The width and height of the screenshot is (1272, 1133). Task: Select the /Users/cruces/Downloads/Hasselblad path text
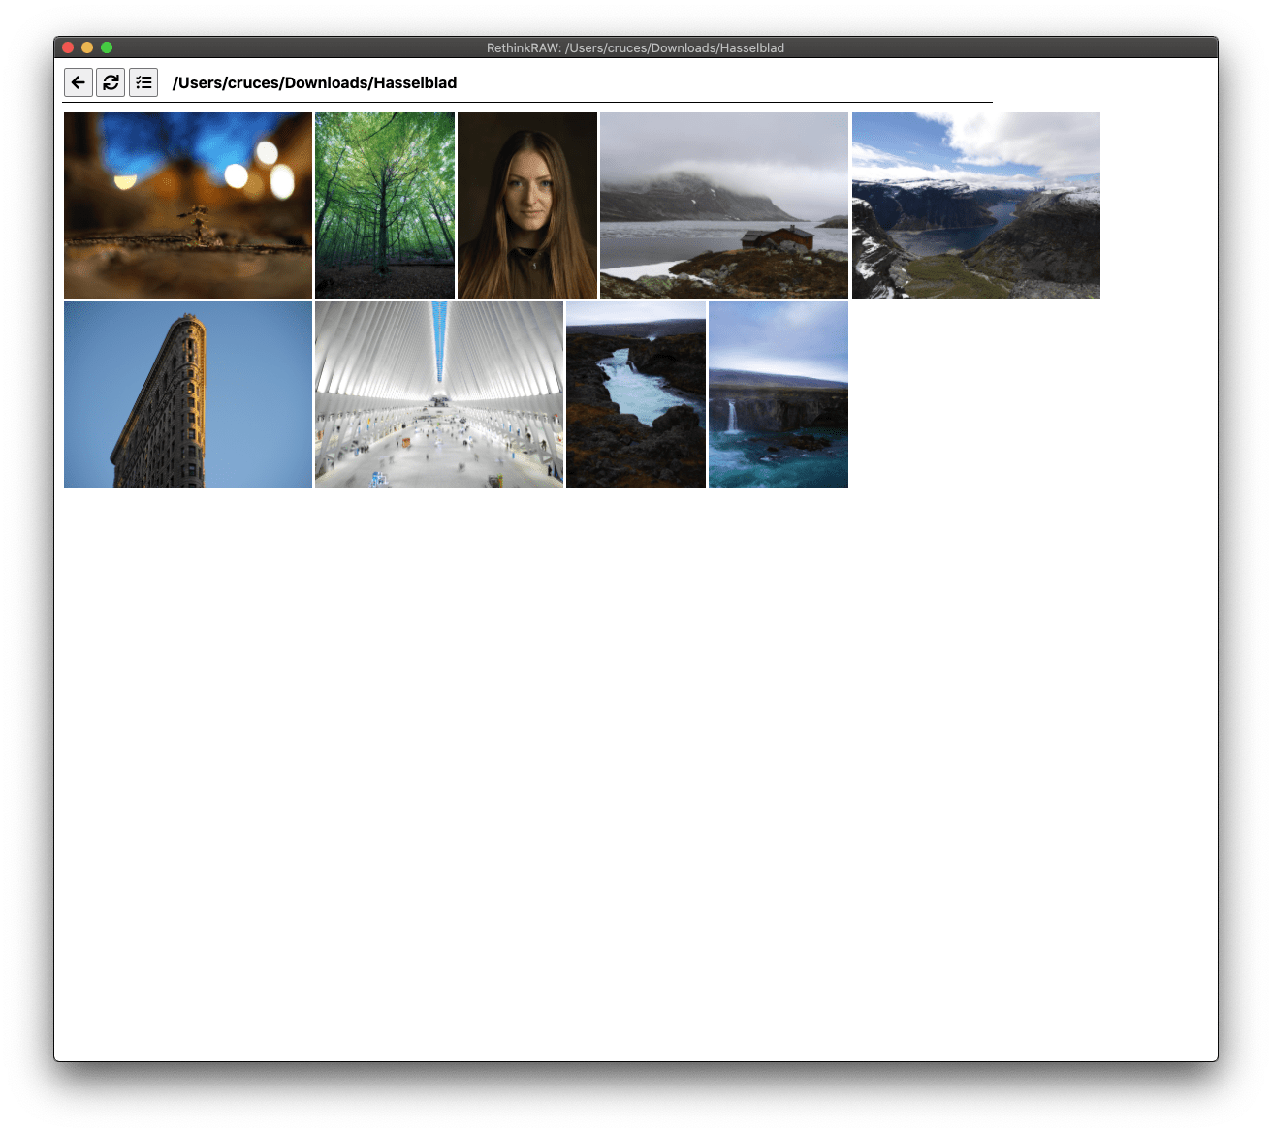(314, 83)
